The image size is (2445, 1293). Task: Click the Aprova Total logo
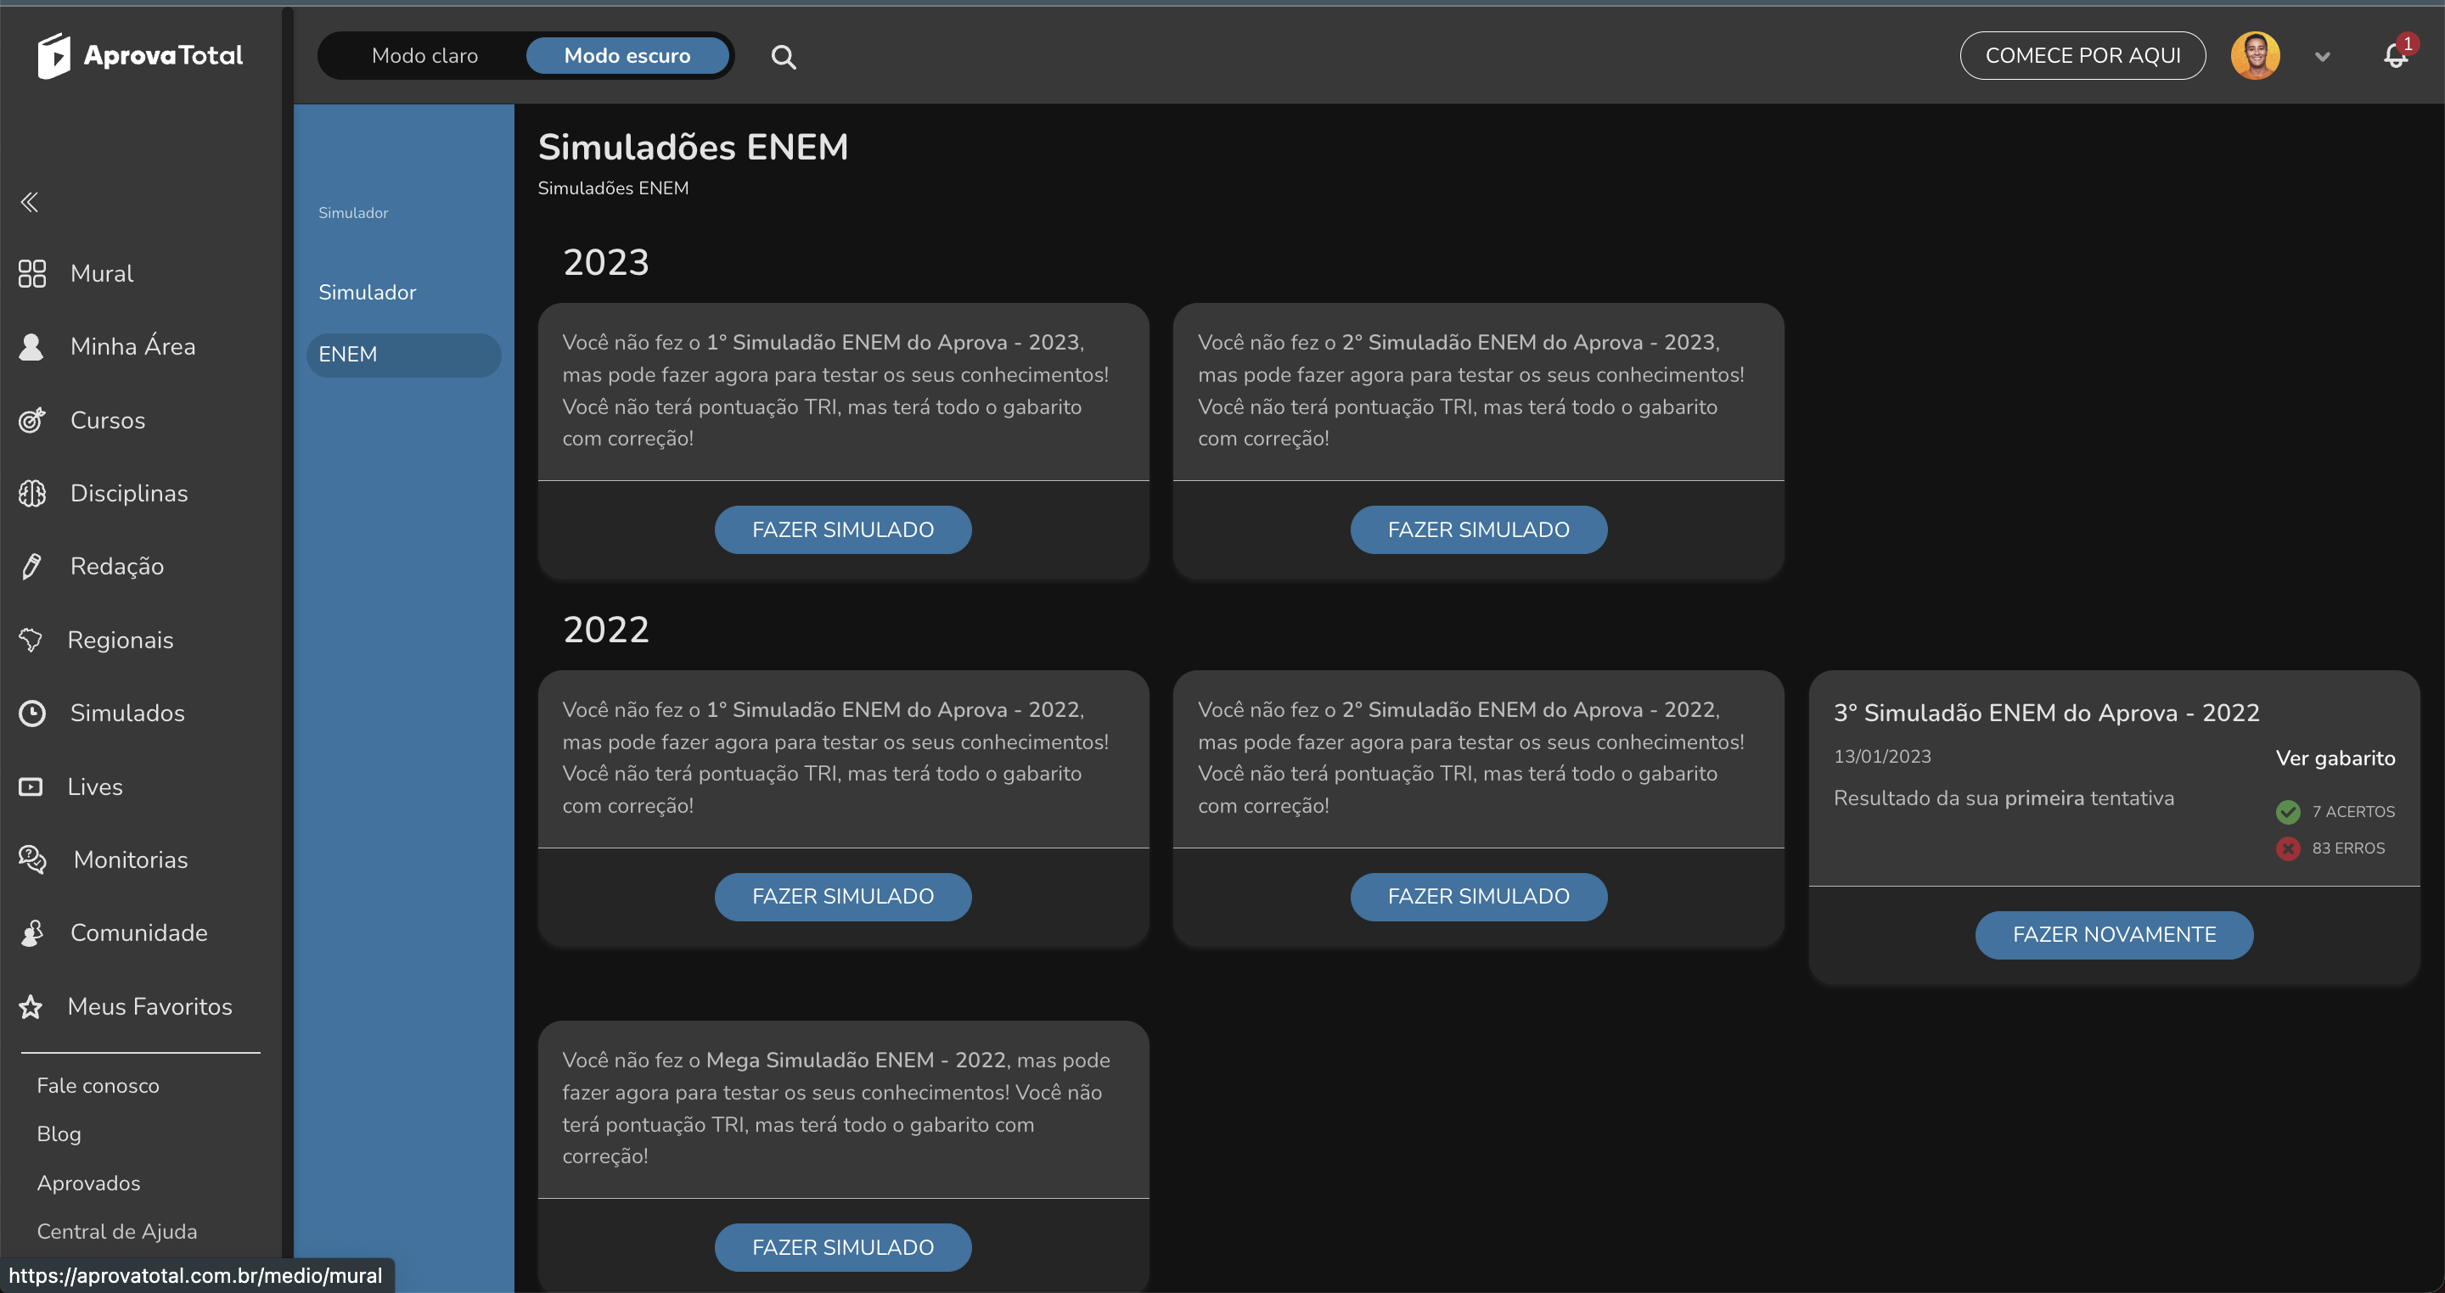[x=140, y=56]
